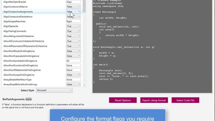Select the AllowShortLoopsOnASingleLine option label
Viewport: 215px width, 121px height.
pos(19,75)
